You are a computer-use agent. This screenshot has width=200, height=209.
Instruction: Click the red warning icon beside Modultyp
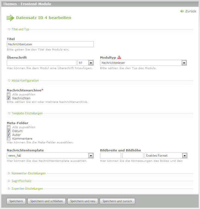tap(119, 57)
